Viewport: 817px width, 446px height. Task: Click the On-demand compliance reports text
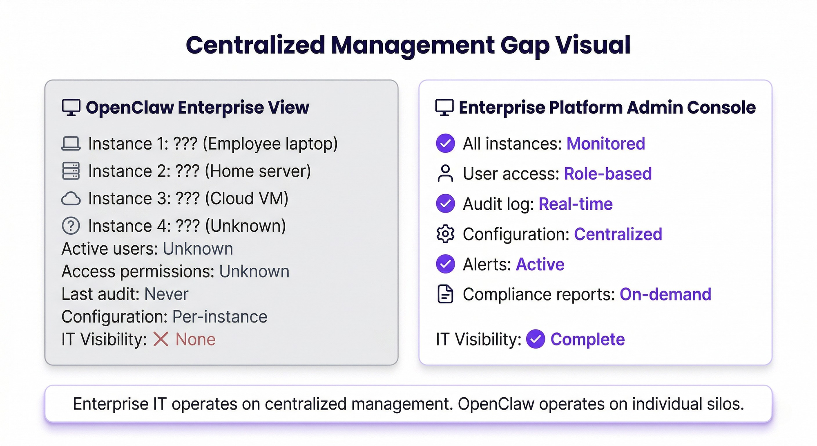click(x=665, y=294)
